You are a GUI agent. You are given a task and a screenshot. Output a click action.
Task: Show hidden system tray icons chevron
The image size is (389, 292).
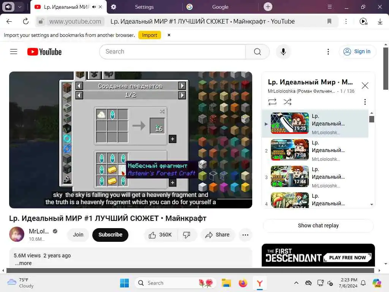pos(296,283)
